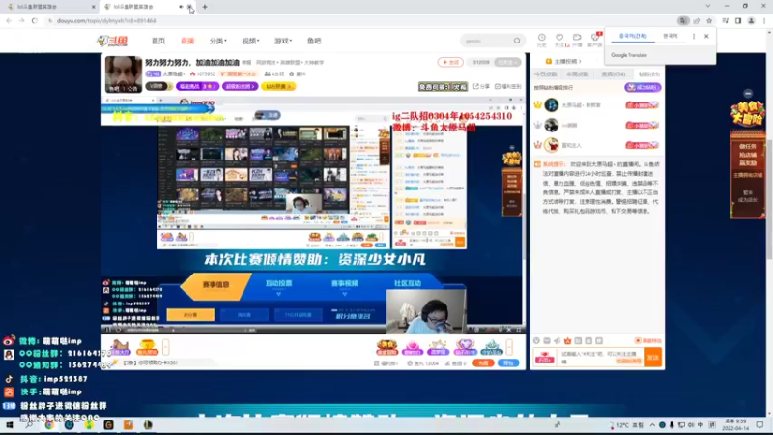Bookmark this page with the star icon
This screenshot has width=773, height=435.
coord(709,21)
